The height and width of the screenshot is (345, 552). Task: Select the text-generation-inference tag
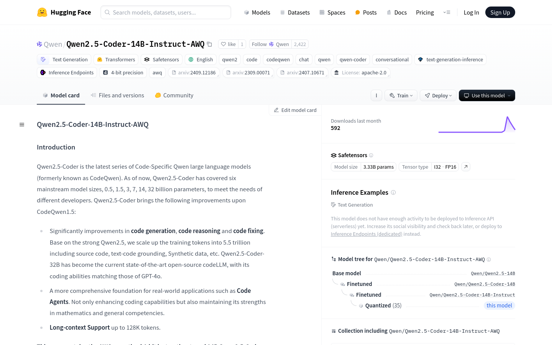tap(450, 59)
